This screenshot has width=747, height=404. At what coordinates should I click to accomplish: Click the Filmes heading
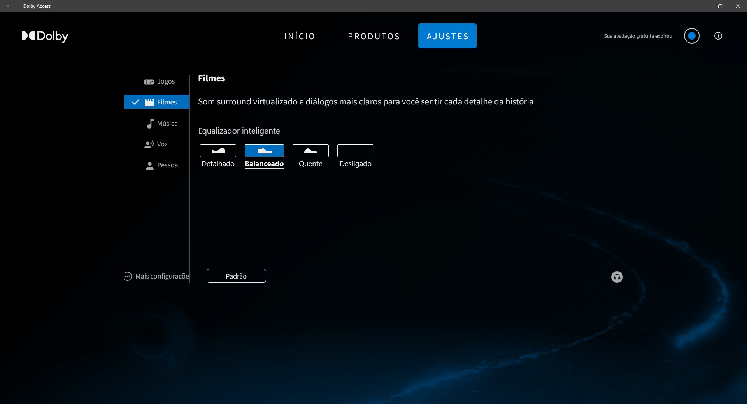tap(212, 78)
